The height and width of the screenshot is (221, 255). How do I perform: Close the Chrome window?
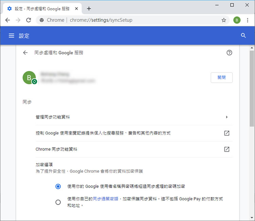(247, 5)
